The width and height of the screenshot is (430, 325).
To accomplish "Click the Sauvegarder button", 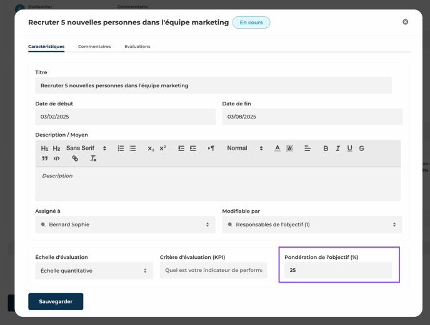I will pyautogui.click(x=56, y=301).
